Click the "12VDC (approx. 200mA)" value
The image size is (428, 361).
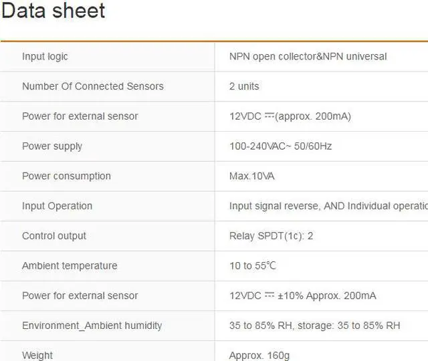[290, 116]
